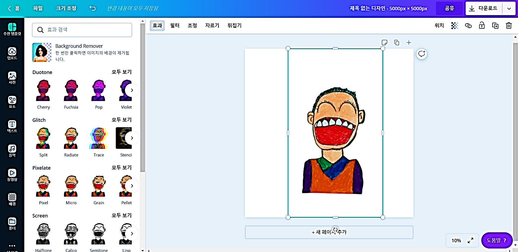Click the add comment bubble icon

point(422,54)
